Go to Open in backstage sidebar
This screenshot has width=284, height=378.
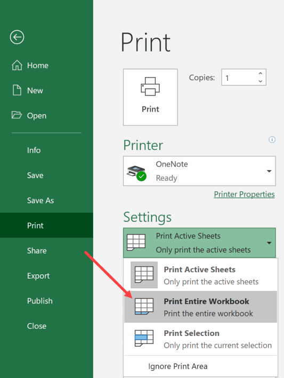[x=46, y=115]
